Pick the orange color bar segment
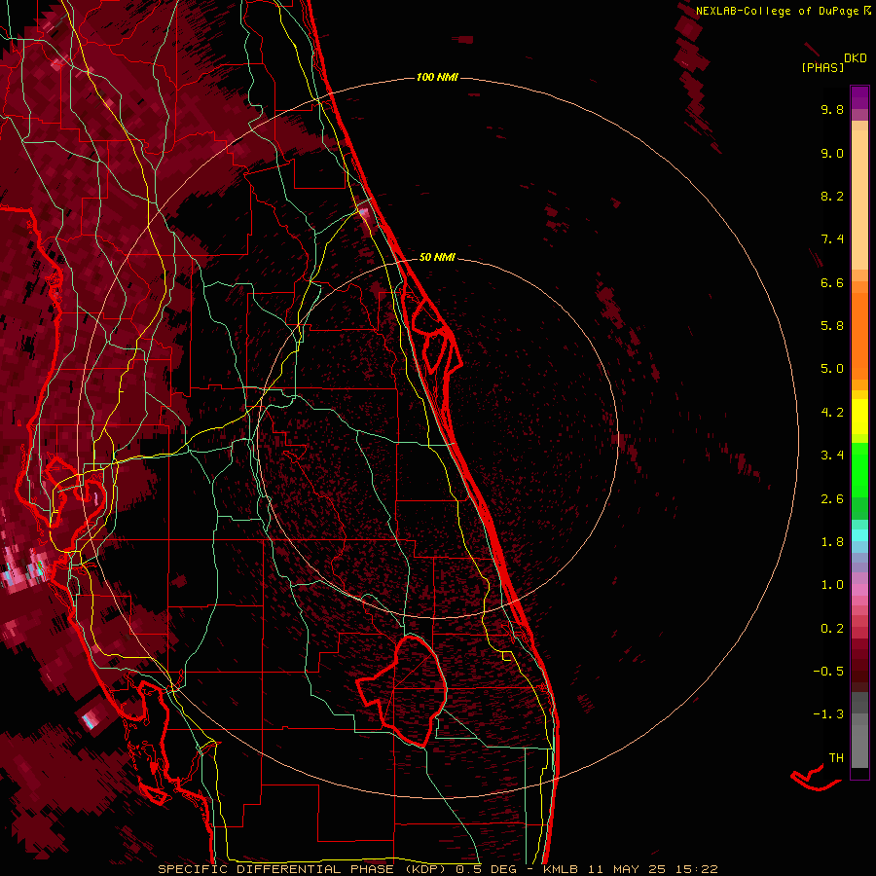Screen dimensions: 876x876 859,336
